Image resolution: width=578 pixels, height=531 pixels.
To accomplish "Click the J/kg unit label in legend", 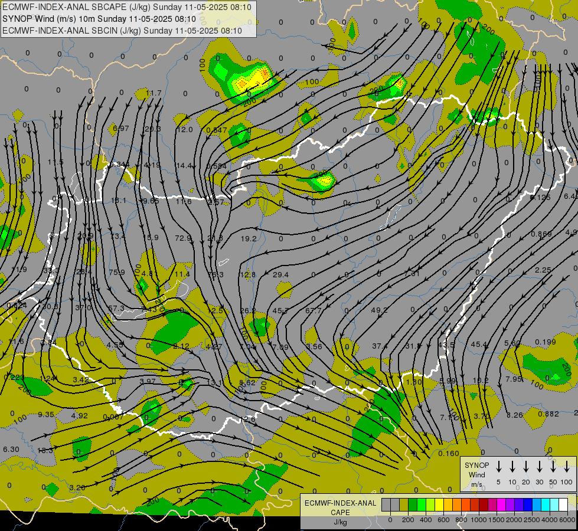I will [340, 522].
